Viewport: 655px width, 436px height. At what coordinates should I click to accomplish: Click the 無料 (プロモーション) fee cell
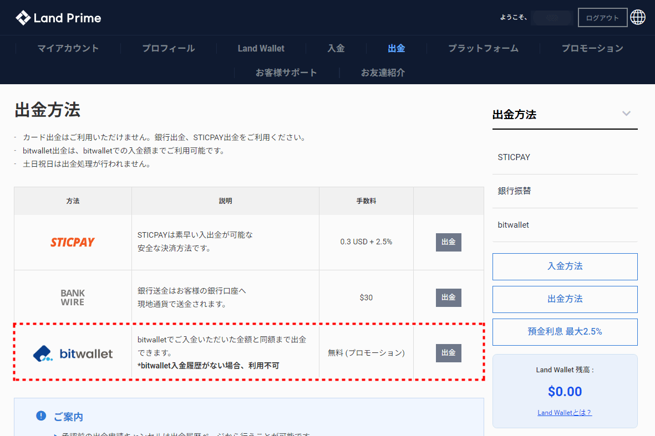(366, 353)
